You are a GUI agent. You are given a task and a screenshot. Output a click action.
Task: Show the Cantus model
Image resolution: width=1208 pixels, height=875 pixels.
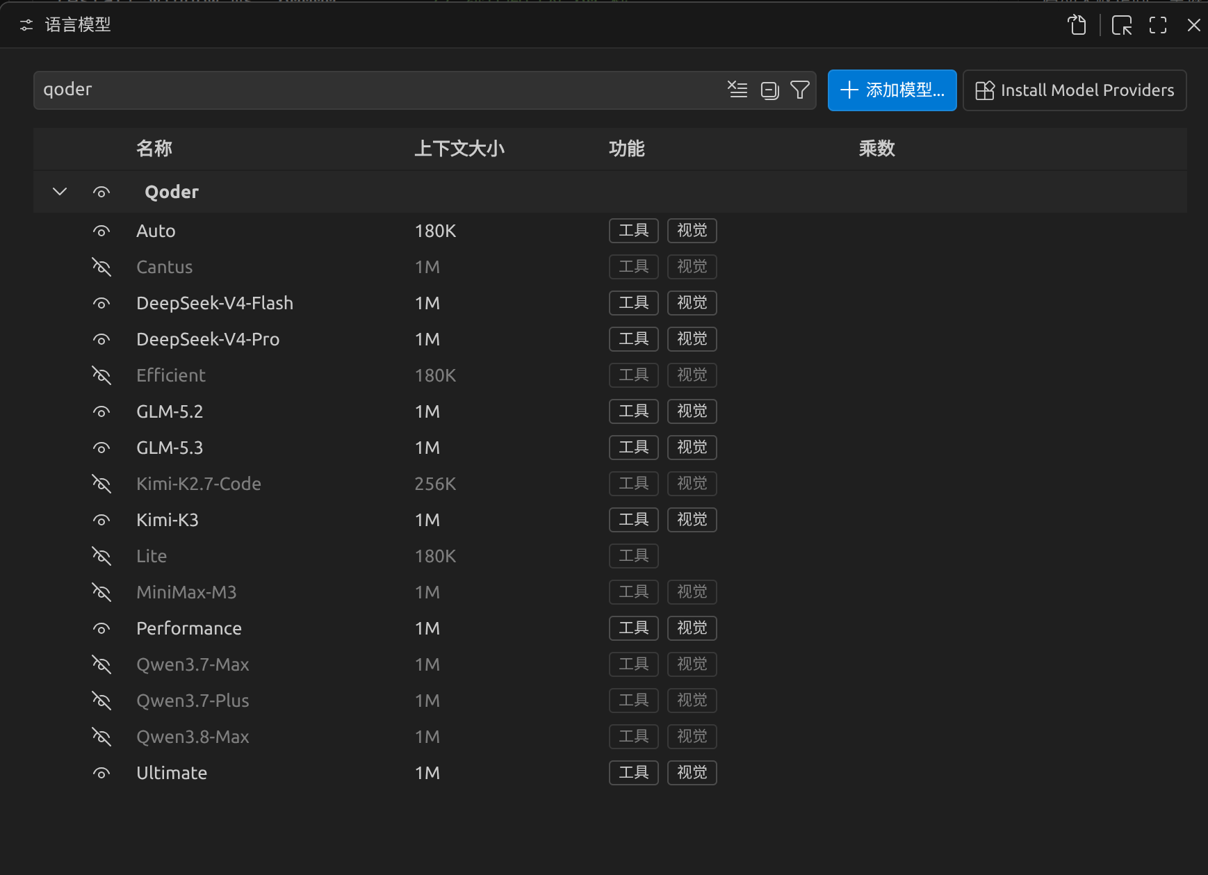pyautogui.click(x=101, y=268)
